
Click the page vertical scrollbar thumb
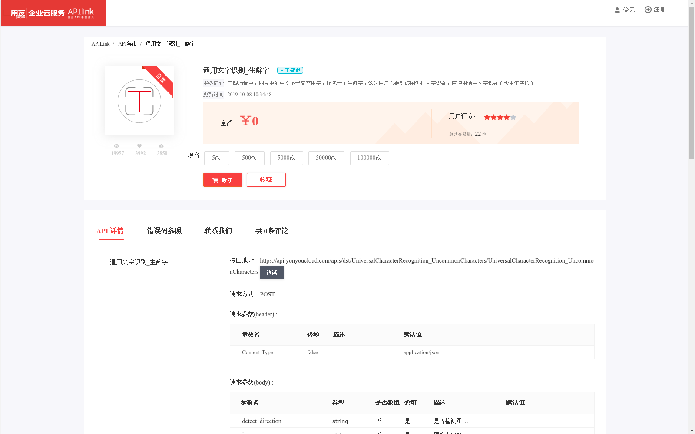692,82
